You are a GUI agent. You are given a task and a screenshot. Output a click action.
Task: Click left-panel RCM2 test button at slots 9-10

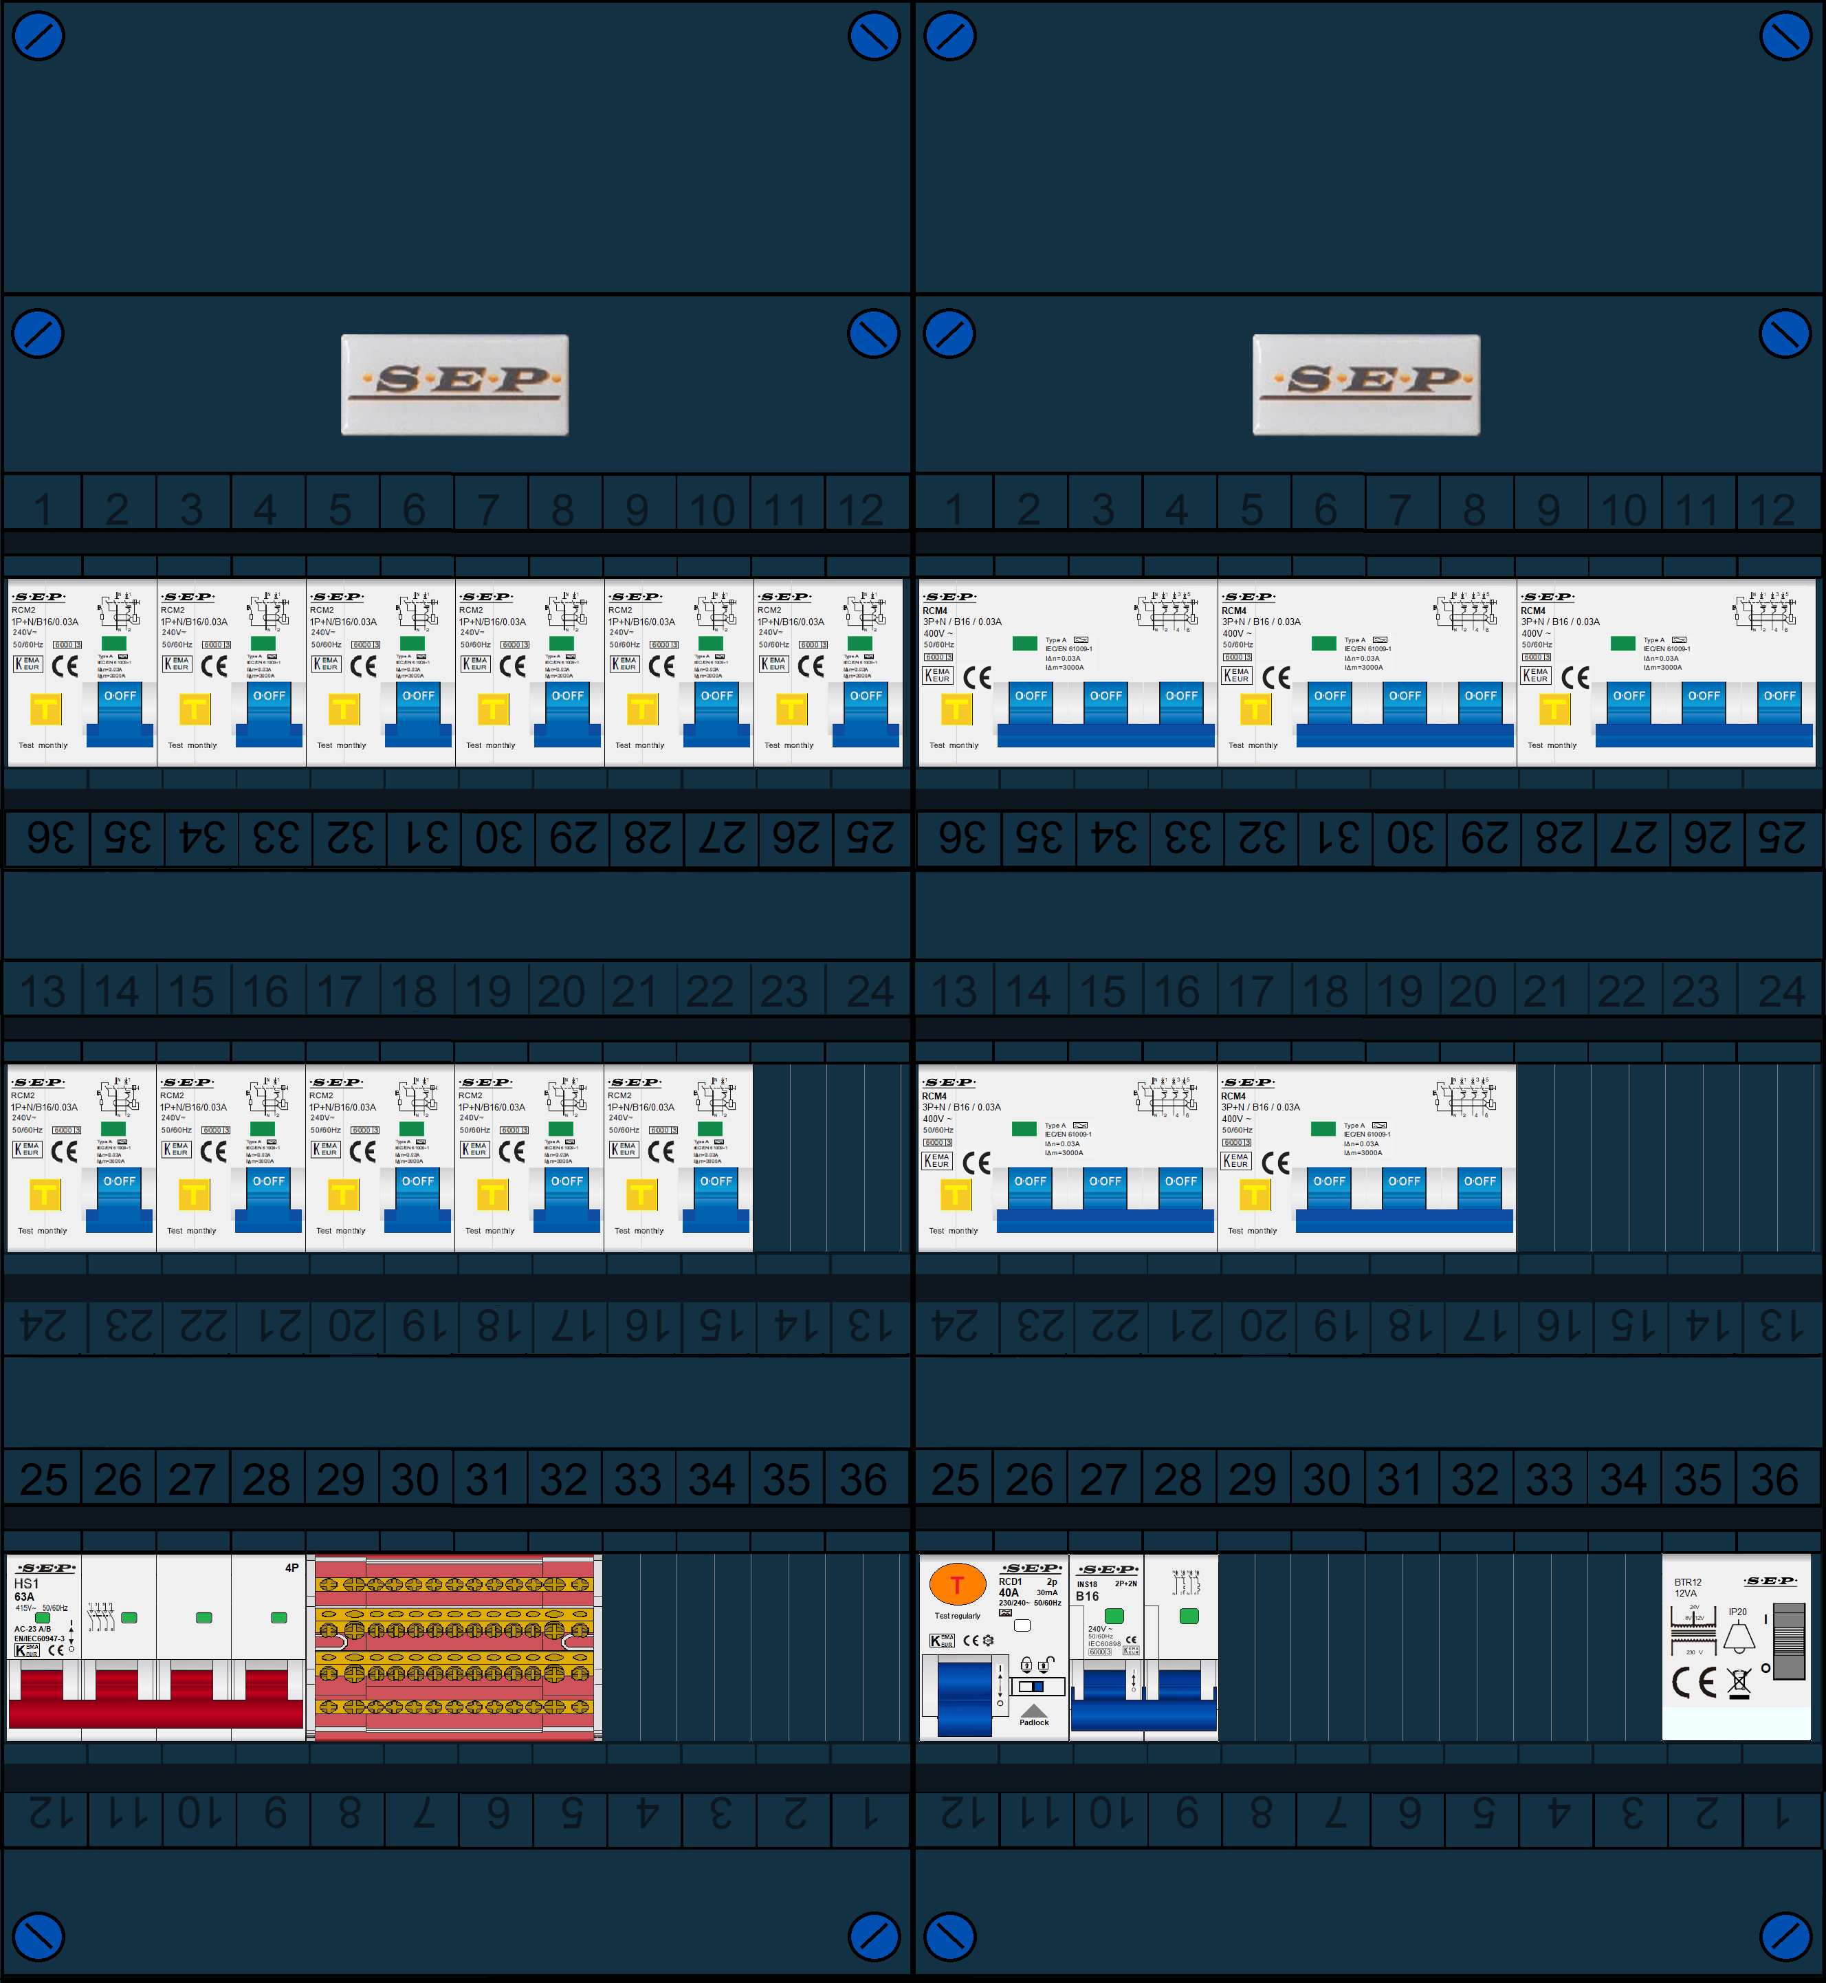coord(642,708)
